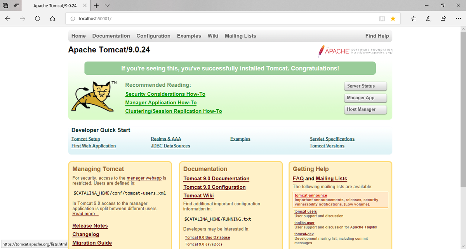Viewport: 466px width, 249px height.
Task: Open Mailing Lists link under Getting Help
Action: click(x=331, y=179)
